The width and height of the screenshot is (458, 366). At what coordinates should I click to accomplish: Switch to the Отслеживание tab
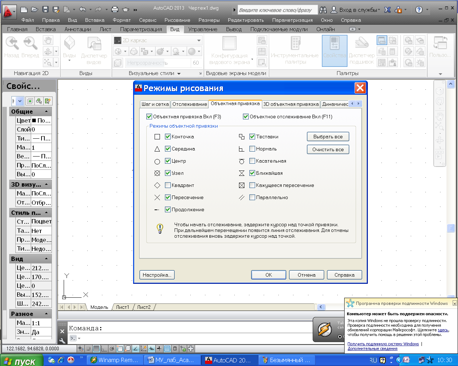tap(190, 104)
